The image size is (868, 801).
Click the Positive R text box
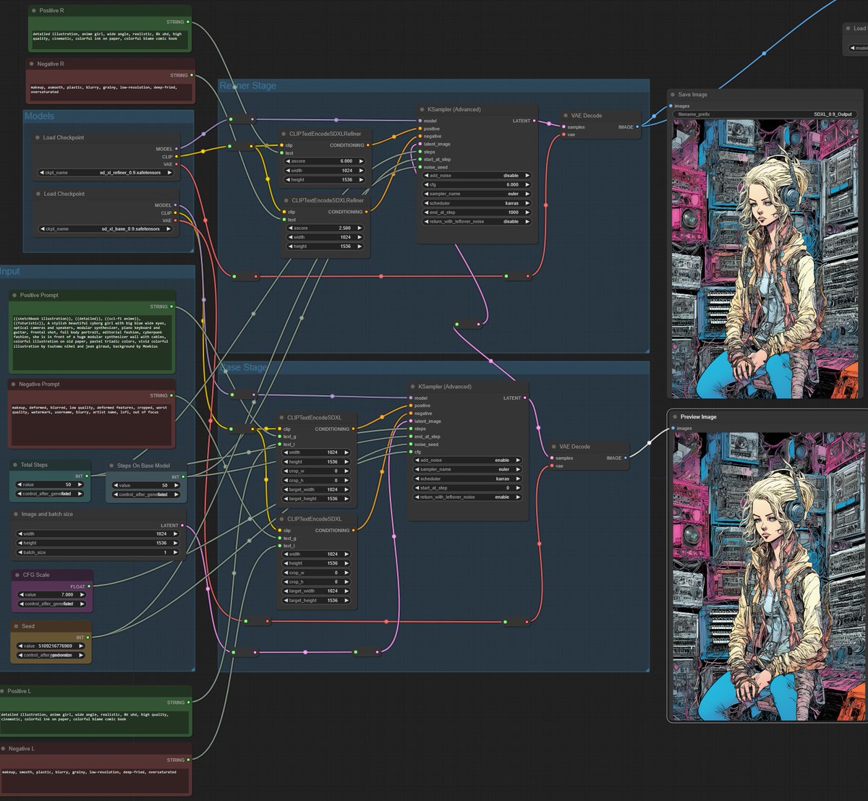110,39
